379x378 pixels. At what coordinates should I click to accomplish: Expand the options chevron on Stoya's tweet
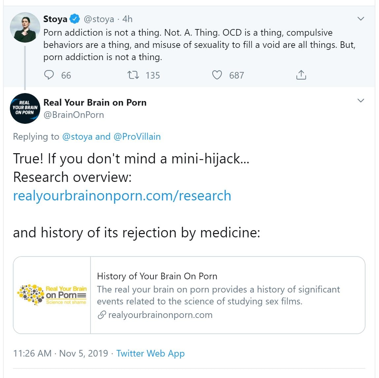pyautogui.click(x=361, y=19)
